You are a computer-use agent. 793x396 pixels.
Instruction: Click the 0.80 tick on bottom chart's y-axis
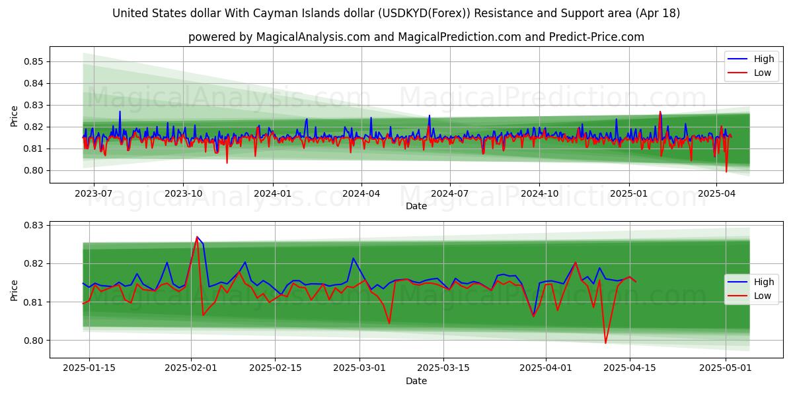[34, 341]
